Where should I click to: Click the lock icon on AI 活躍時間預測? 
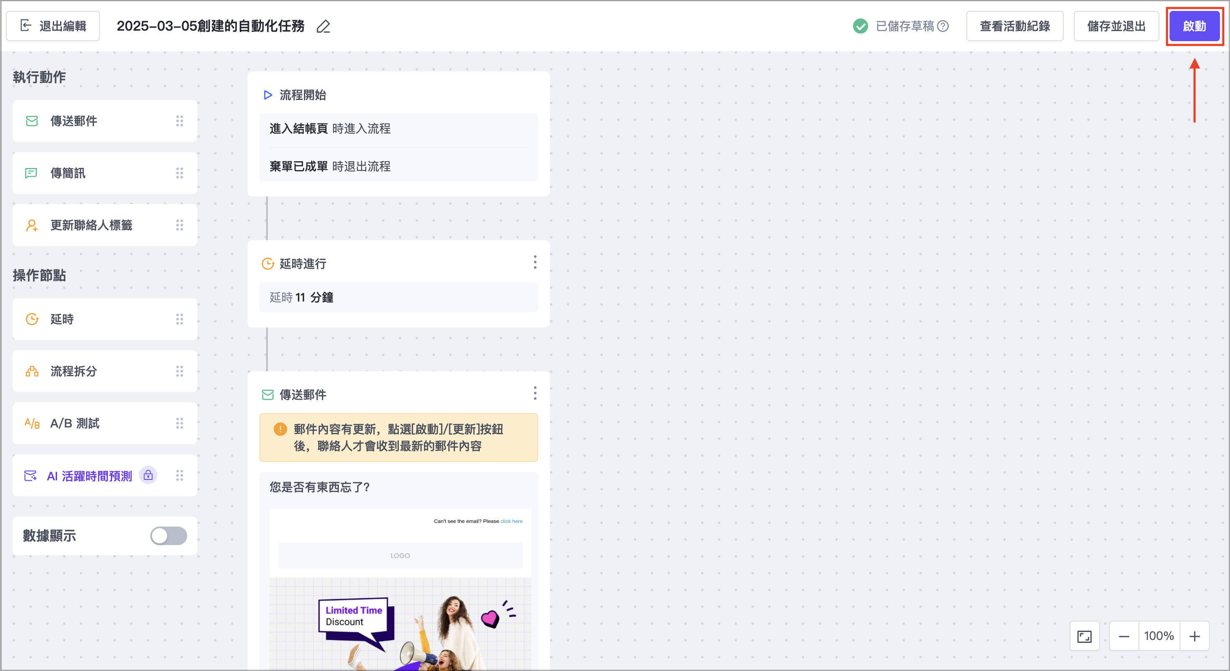coord(148,475)
